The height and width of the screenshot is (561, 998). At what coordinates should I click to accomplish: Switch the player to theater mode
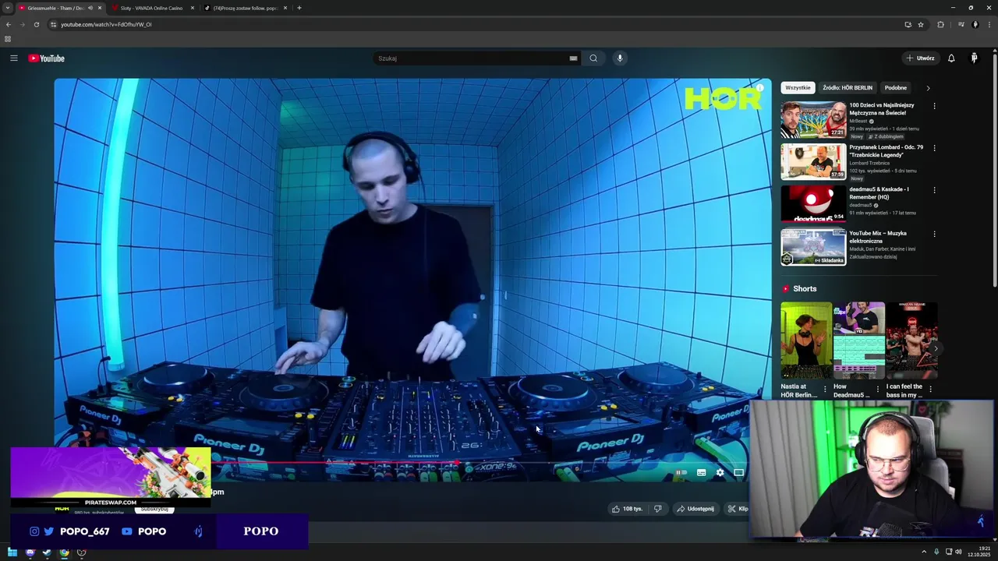(x=738, y=472)
